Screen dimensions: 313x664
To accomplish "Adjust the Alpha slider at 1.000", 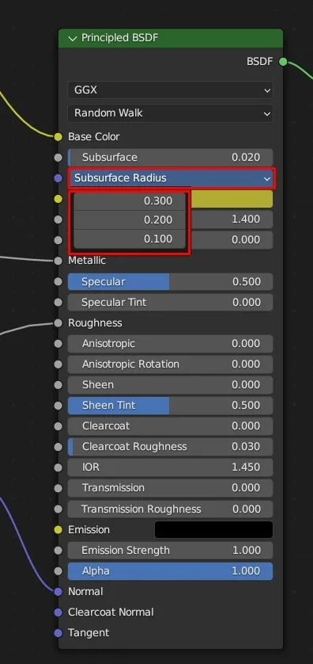I will pyautogui.click(x=170, y=571).
